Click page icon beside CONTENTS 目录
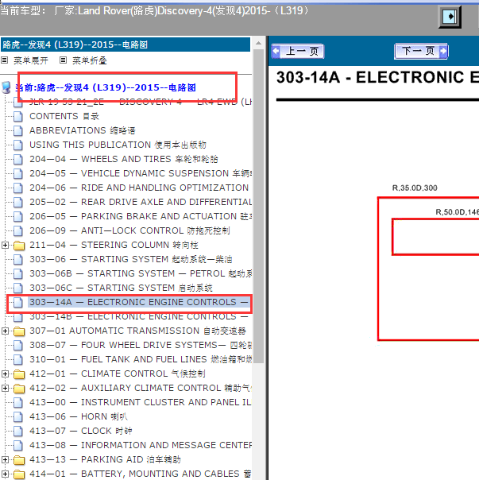 18,116
